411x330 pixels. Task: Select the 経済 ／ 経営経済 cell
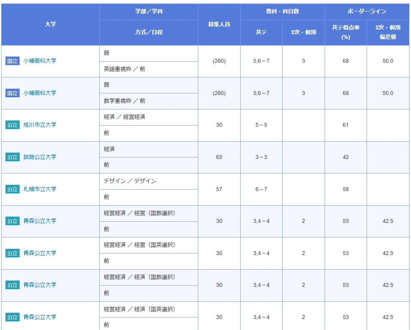[x=149, y=117]
